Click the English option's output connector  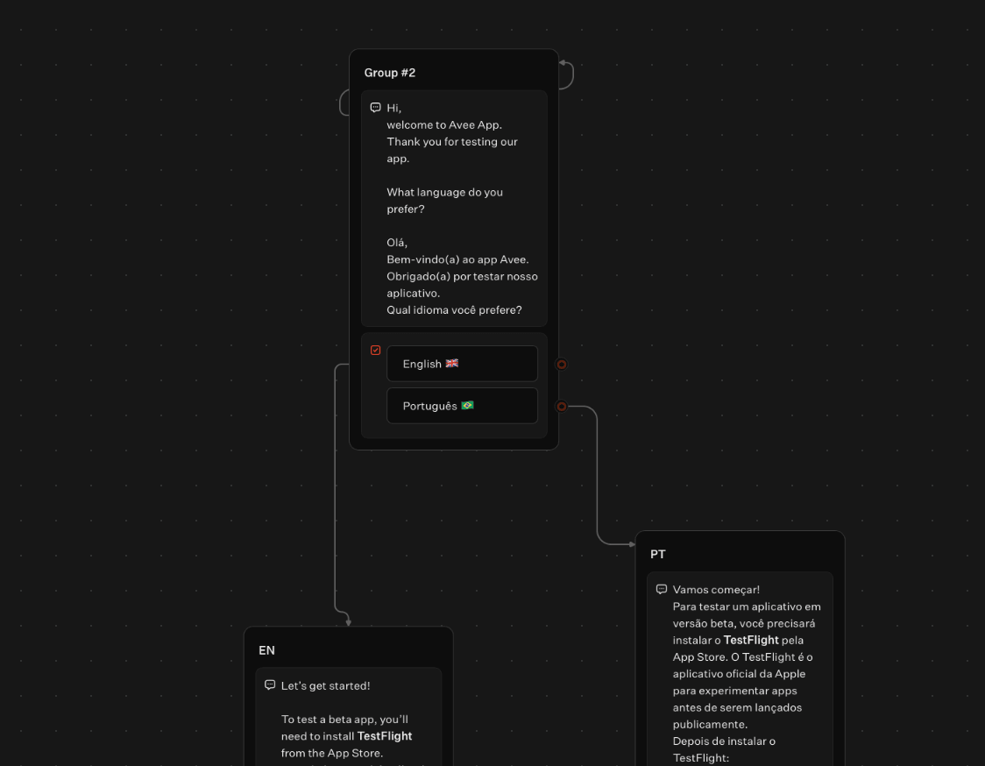tap(562, 365)
